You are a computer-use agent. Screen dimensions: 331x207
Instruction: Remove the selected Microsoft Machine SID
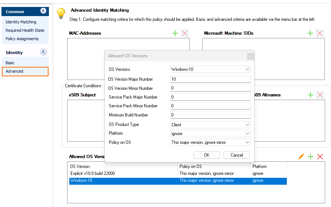(320, 33)
